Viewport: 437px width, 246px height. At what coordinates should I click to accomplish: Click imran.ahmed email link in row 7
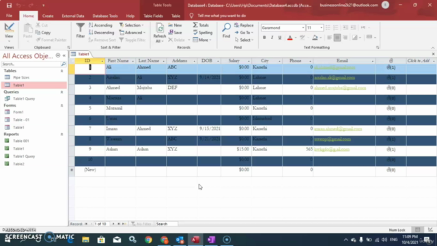(x=338, y=129)
